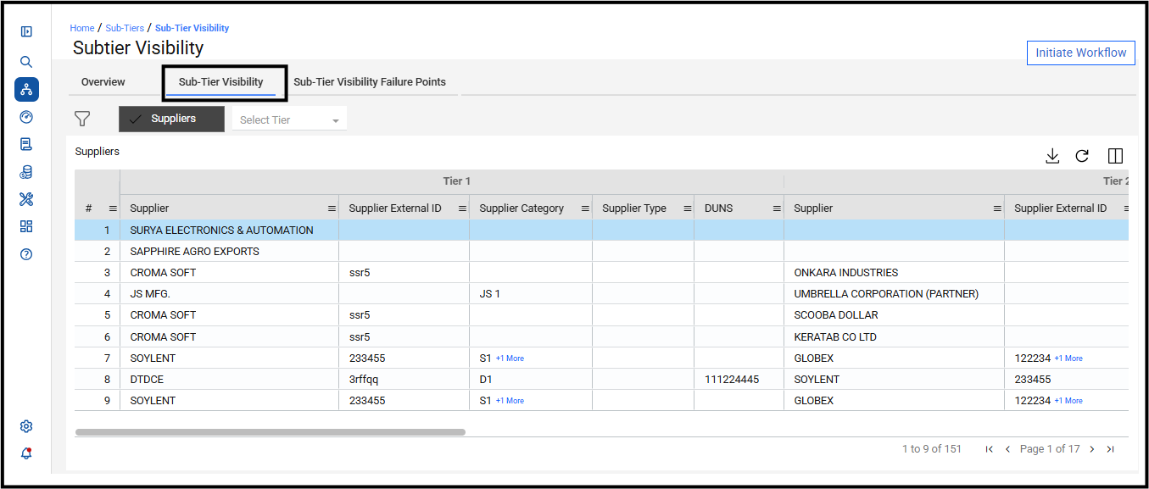This screenshot has width=1149, height=489.
Task: Open the search icon in sidebar
Action: pos(26,62)
